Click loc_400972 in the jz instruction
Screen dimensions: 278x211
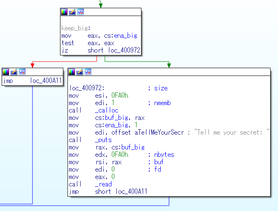(124, 50)
